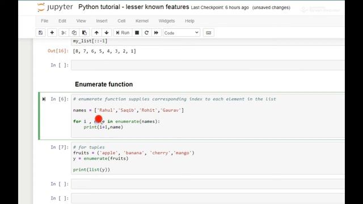
Task: Run this cell icon beside In [6]
Action: (x=44, y=99)
